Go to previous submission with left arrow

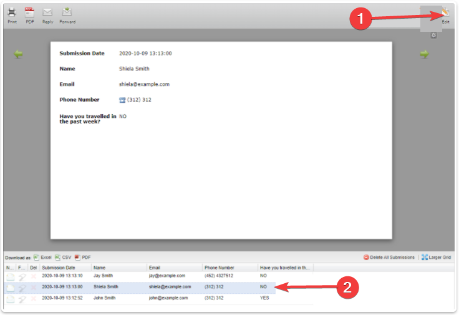coord(19,55)
